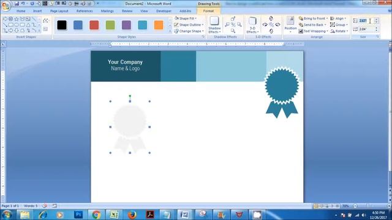Open Rotate dropdown in Arrange group
The height and width of the screenshot is (220, 392).
pos(339,31)
